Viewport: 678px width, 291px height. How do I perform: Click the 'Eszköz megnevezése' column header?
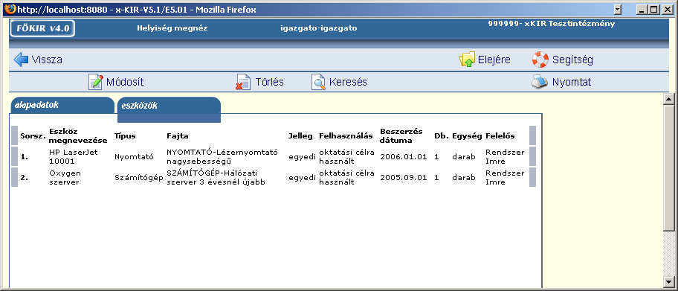click(x=78, y=136)
